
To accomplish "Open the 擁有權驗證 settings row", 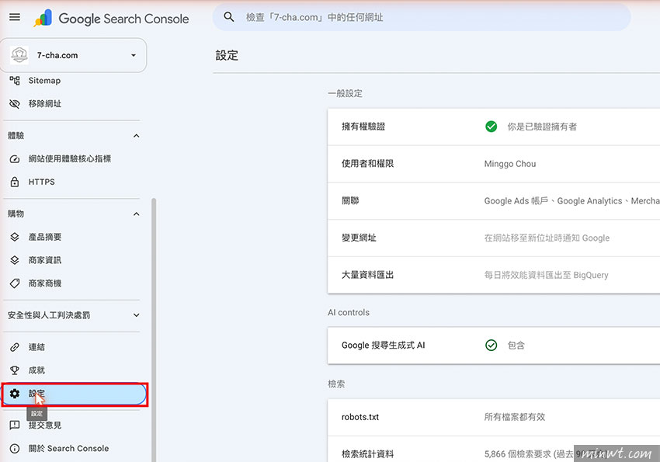I will click(494, 127).
